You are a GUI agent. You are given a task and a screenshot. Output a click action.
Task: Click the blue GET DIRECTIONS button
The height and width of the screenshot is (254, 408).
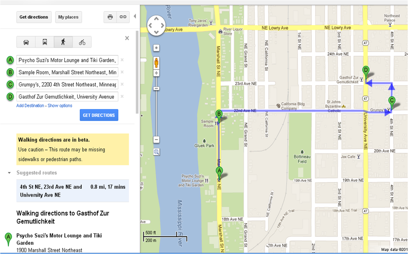pyautogui.click(x=99, y=115)
